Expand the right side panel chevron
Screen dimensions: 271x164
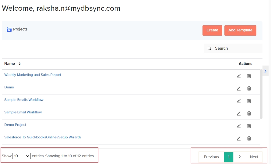(266, 71)
